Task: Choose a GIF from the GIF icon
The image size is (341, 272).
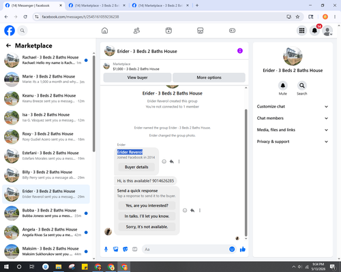Action: [135, 250]
